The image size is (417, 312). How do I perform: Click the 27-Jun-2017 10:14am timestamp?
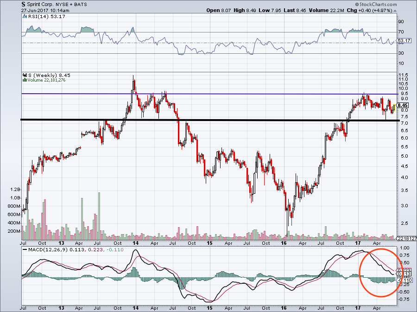pyautogui.click(x=45, y=11)
